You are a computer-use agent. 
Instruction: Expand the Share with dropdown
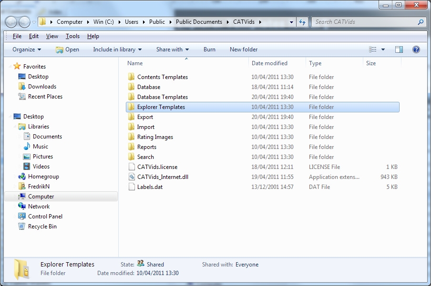tap(173, 49)
